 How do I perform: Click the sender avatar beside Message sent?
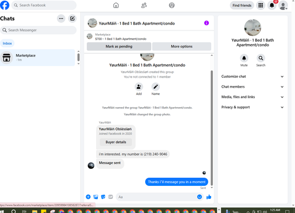pyautogui.click(x=91, y=165)
